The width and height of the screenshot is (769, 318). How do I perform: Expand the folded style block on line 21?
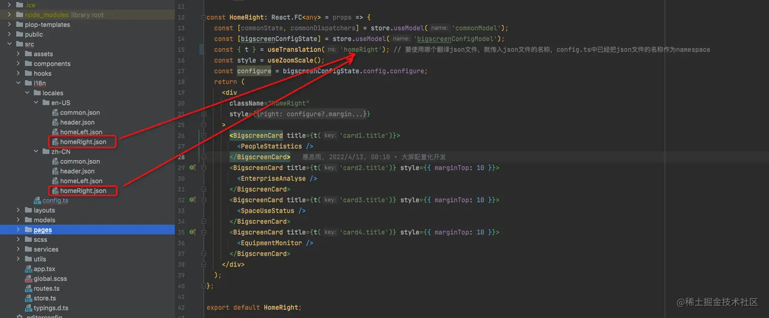click(203, 114)
